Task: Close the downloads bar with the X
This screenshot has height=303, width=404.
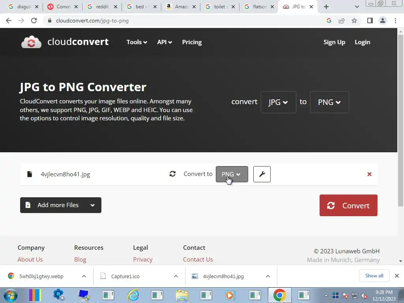Action: click(x=397, y=276)
